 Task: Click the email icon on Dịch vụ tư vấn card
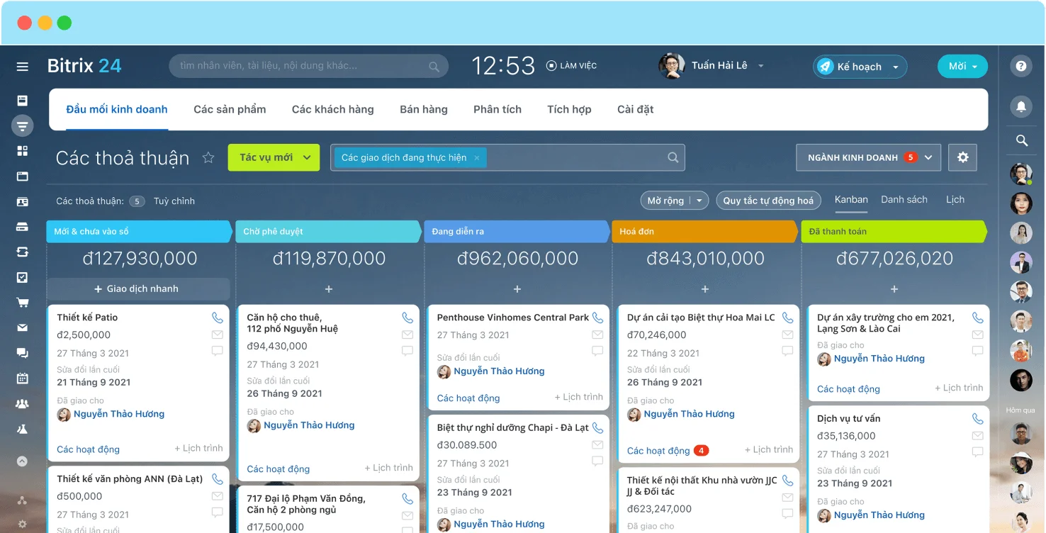point(977,436)
